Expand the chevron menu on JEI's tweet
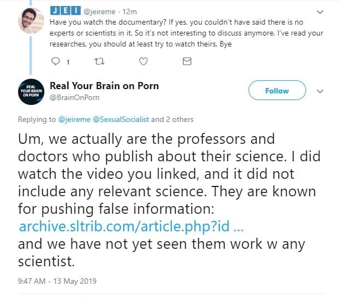Viewport: 340px width, 298px height. coord(320,11)
